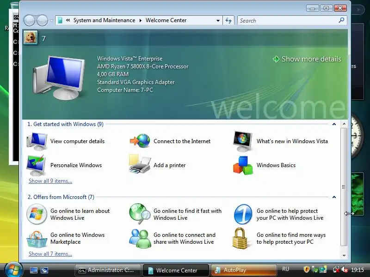Open the Windows Basics colored cubes icon
The height and width of the screenshot is (277, 370).
click(x=243, y=165)
